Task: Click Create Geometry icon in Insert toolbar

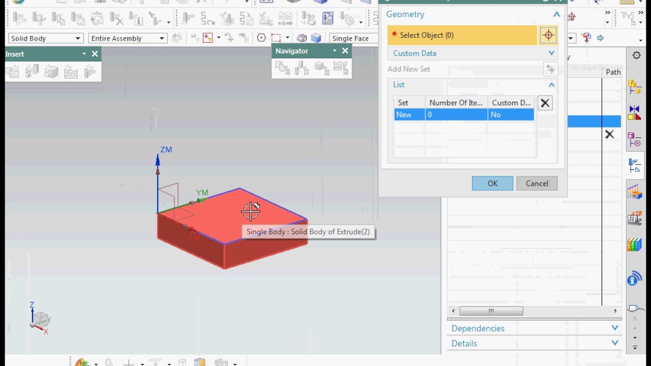Action: [x=51, y=71]
